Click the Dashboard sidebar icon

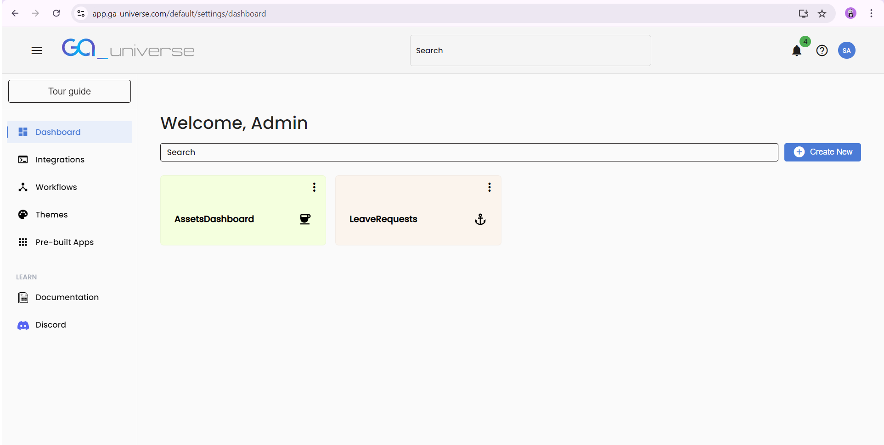23,132
